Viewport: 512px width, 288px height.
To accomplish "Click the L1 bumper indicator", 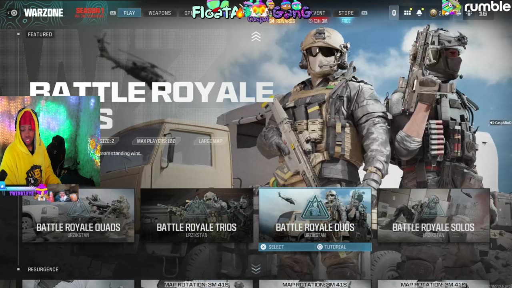I will pyautogui.click(x=113, y=13).
